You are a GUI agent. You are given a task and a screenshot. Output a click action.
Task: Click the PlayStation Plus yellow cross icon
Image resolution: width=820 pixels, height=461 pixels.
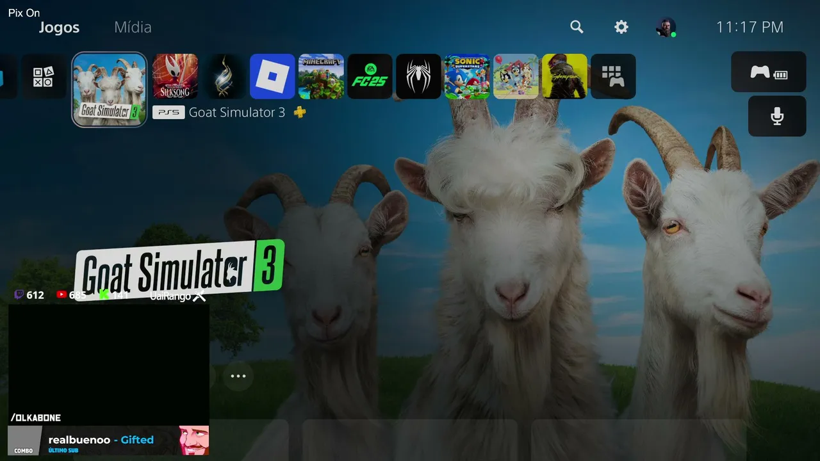click(299, 113)
